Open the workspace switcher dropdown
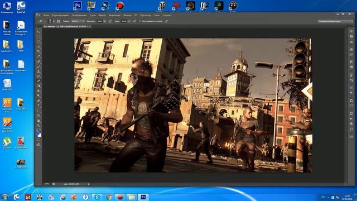 pos(335,21)
